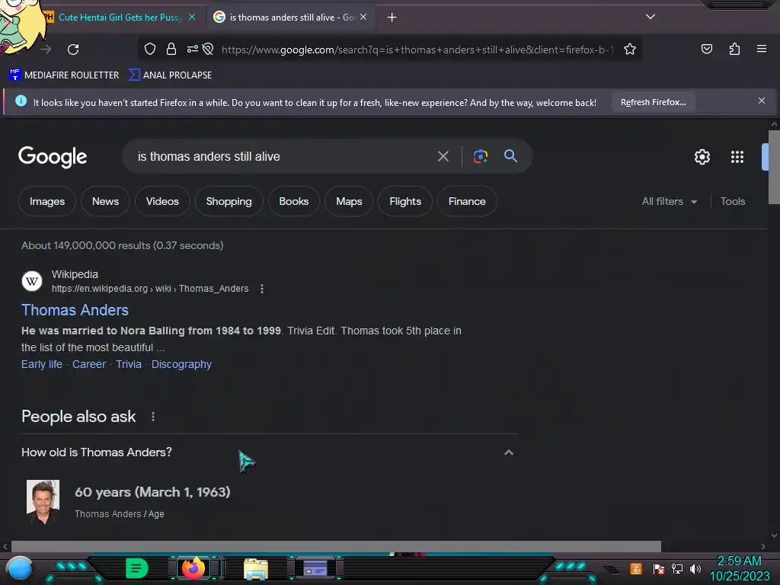Click the horizontal page scrollbar
Screen dimensions: 780x585
(336, 546)
